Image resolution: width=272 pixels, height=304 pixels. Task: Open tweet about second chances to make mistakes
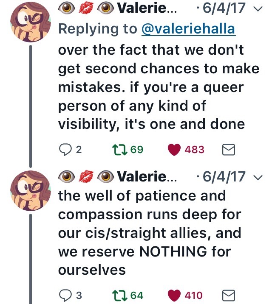point(157,86)
